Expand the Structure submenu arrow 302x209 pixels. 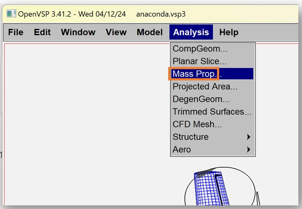point(248,137)
